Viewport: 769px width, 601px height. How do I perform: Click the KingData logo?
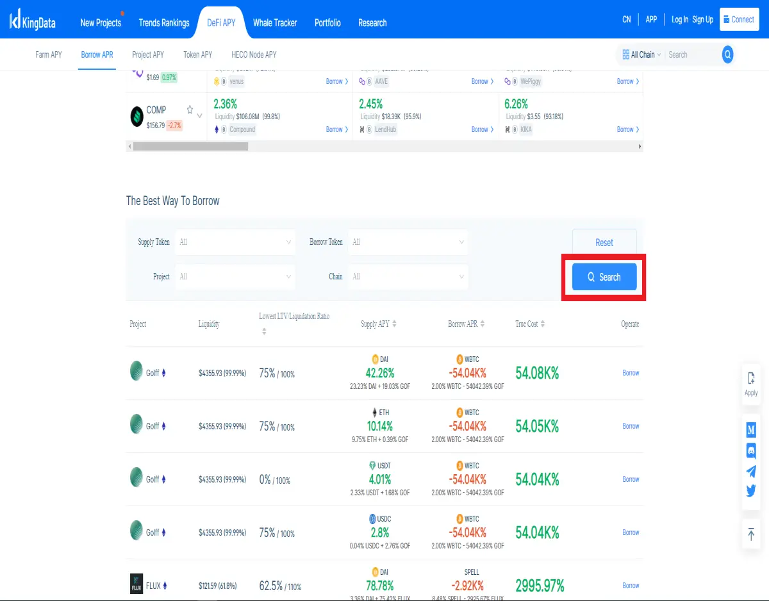pos(33,21)
